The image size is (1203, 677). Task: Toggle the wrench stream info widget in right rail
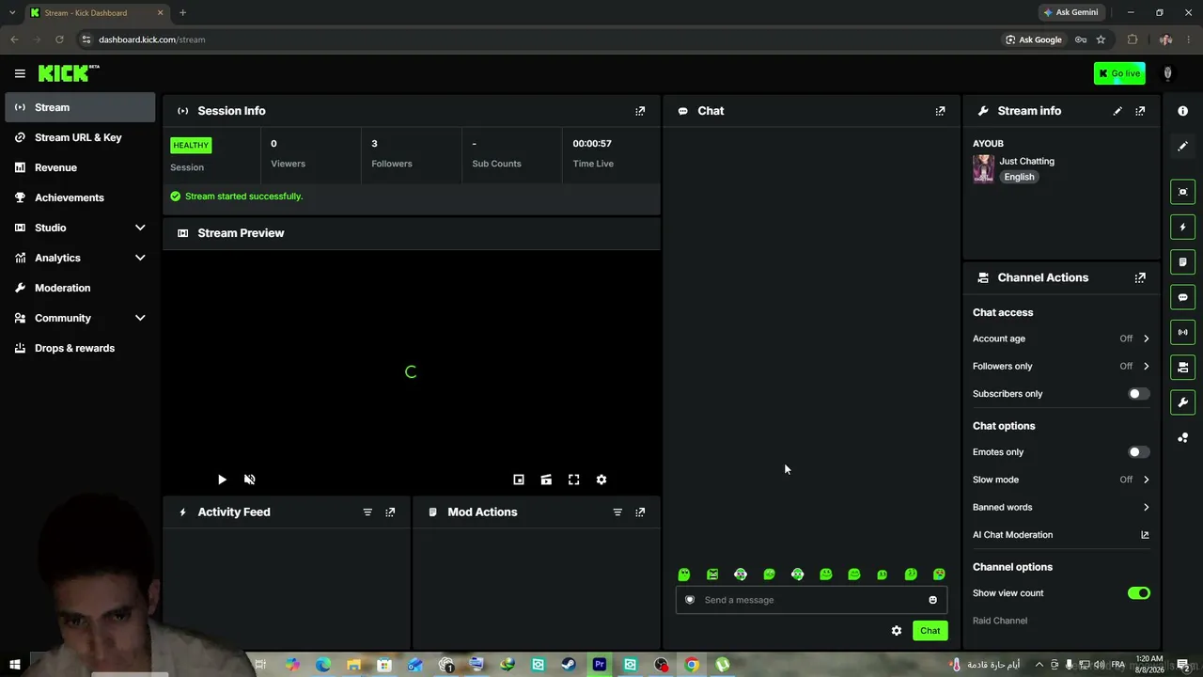[1182, 402]
